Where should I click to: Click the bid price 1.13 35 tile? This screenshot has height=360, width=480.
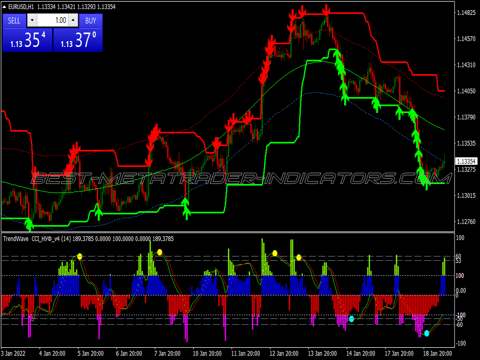click(x=28, y=40)
